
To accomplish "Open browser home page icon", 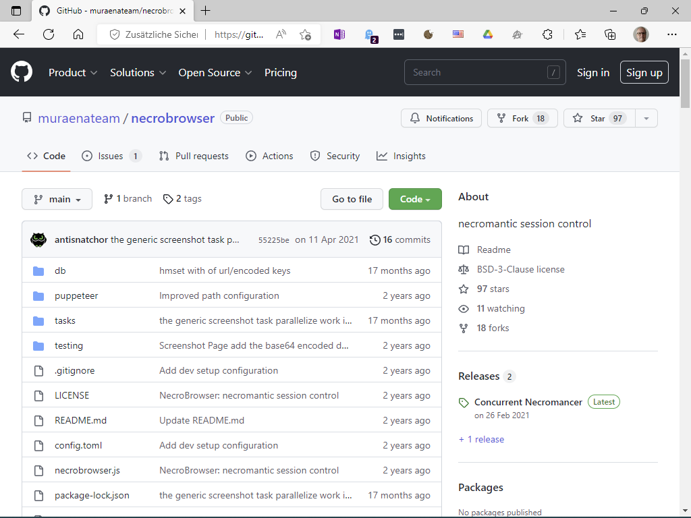I will coord(78,34).
